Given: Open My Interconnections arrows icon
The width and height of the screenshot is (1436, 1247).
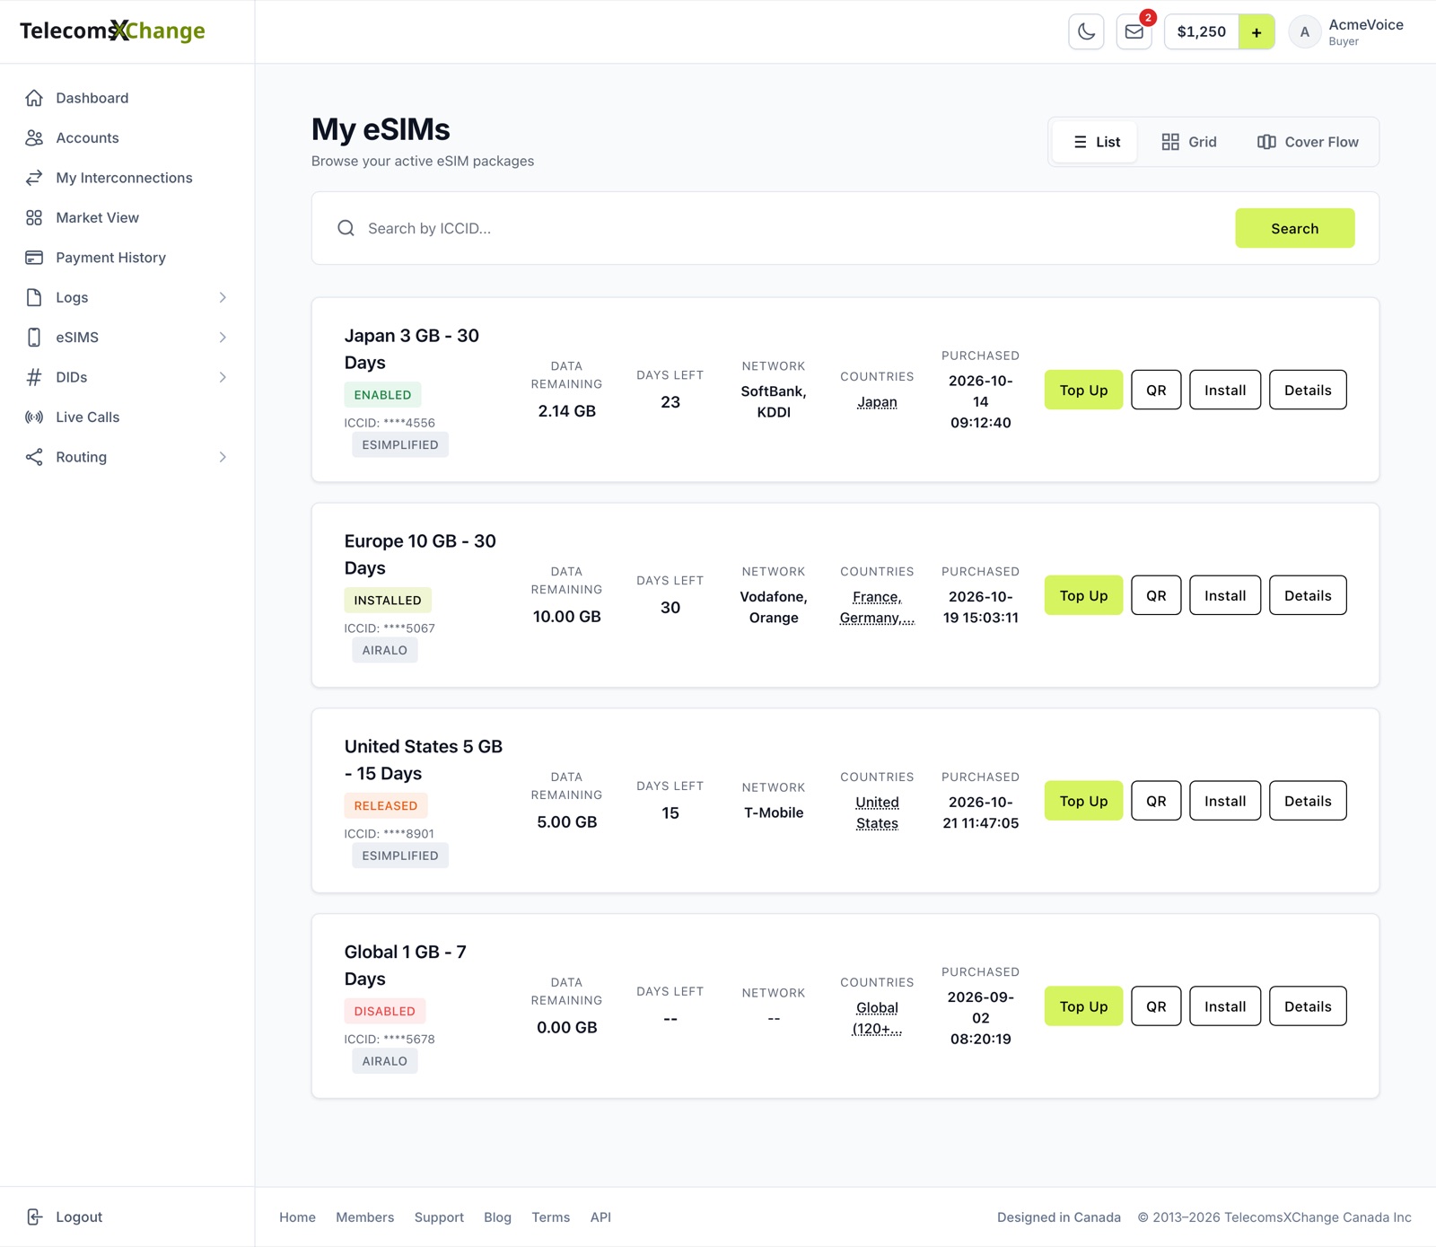Looking at the screenshot, I should coord(34,178).
